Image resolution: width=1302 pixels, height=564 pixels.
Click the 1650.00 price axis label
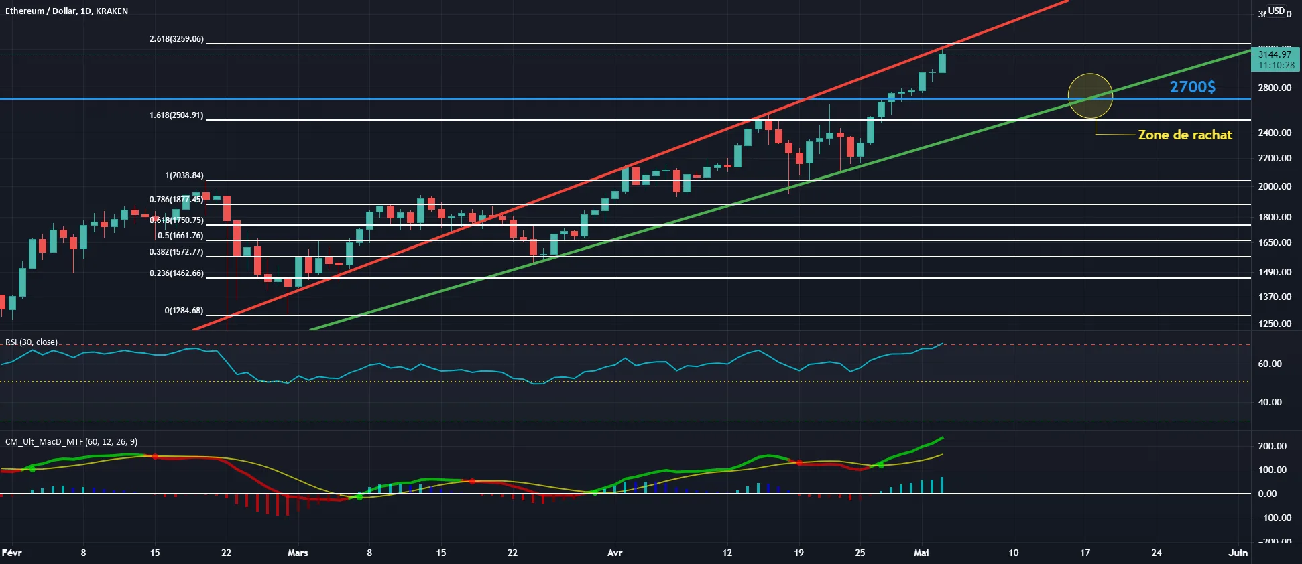click(x=1275, y=242)
